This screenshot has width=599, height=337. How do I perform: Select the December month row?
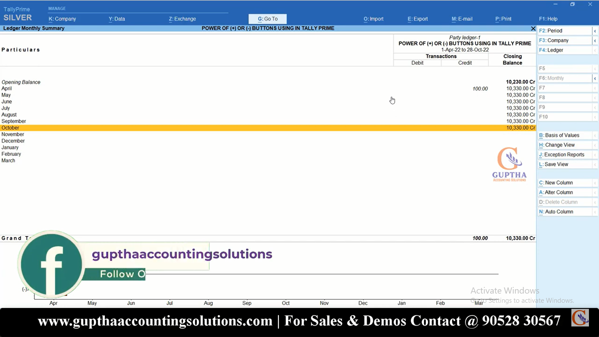268,141
